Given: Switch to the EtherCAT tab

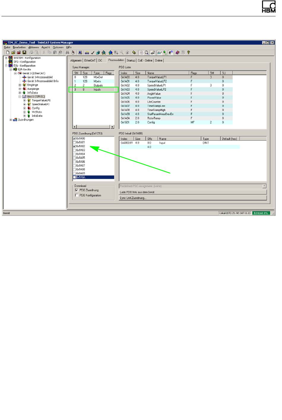Looking at the screenshot, I should pos(90,61).
